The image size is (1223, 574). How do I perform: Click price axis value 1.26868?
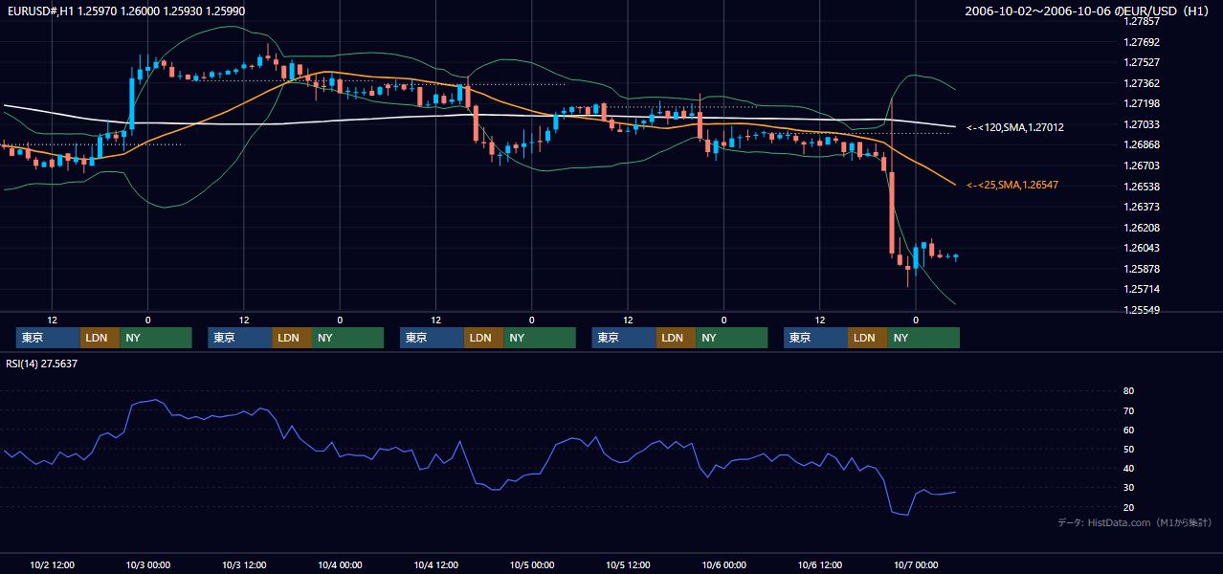(1141, 144)
